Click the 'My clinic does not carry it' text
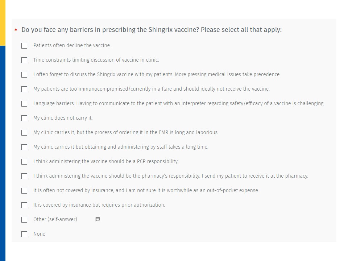This screenshot has height=261, width=348. pos(63,118)
